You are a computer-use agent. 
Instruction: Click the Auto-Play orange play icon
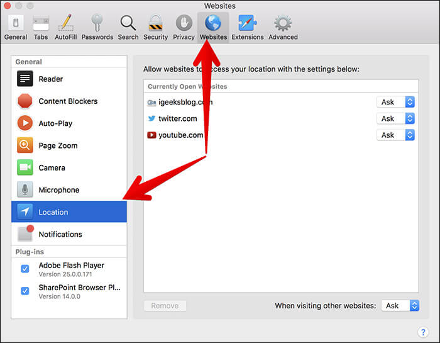tap(25, 123)
